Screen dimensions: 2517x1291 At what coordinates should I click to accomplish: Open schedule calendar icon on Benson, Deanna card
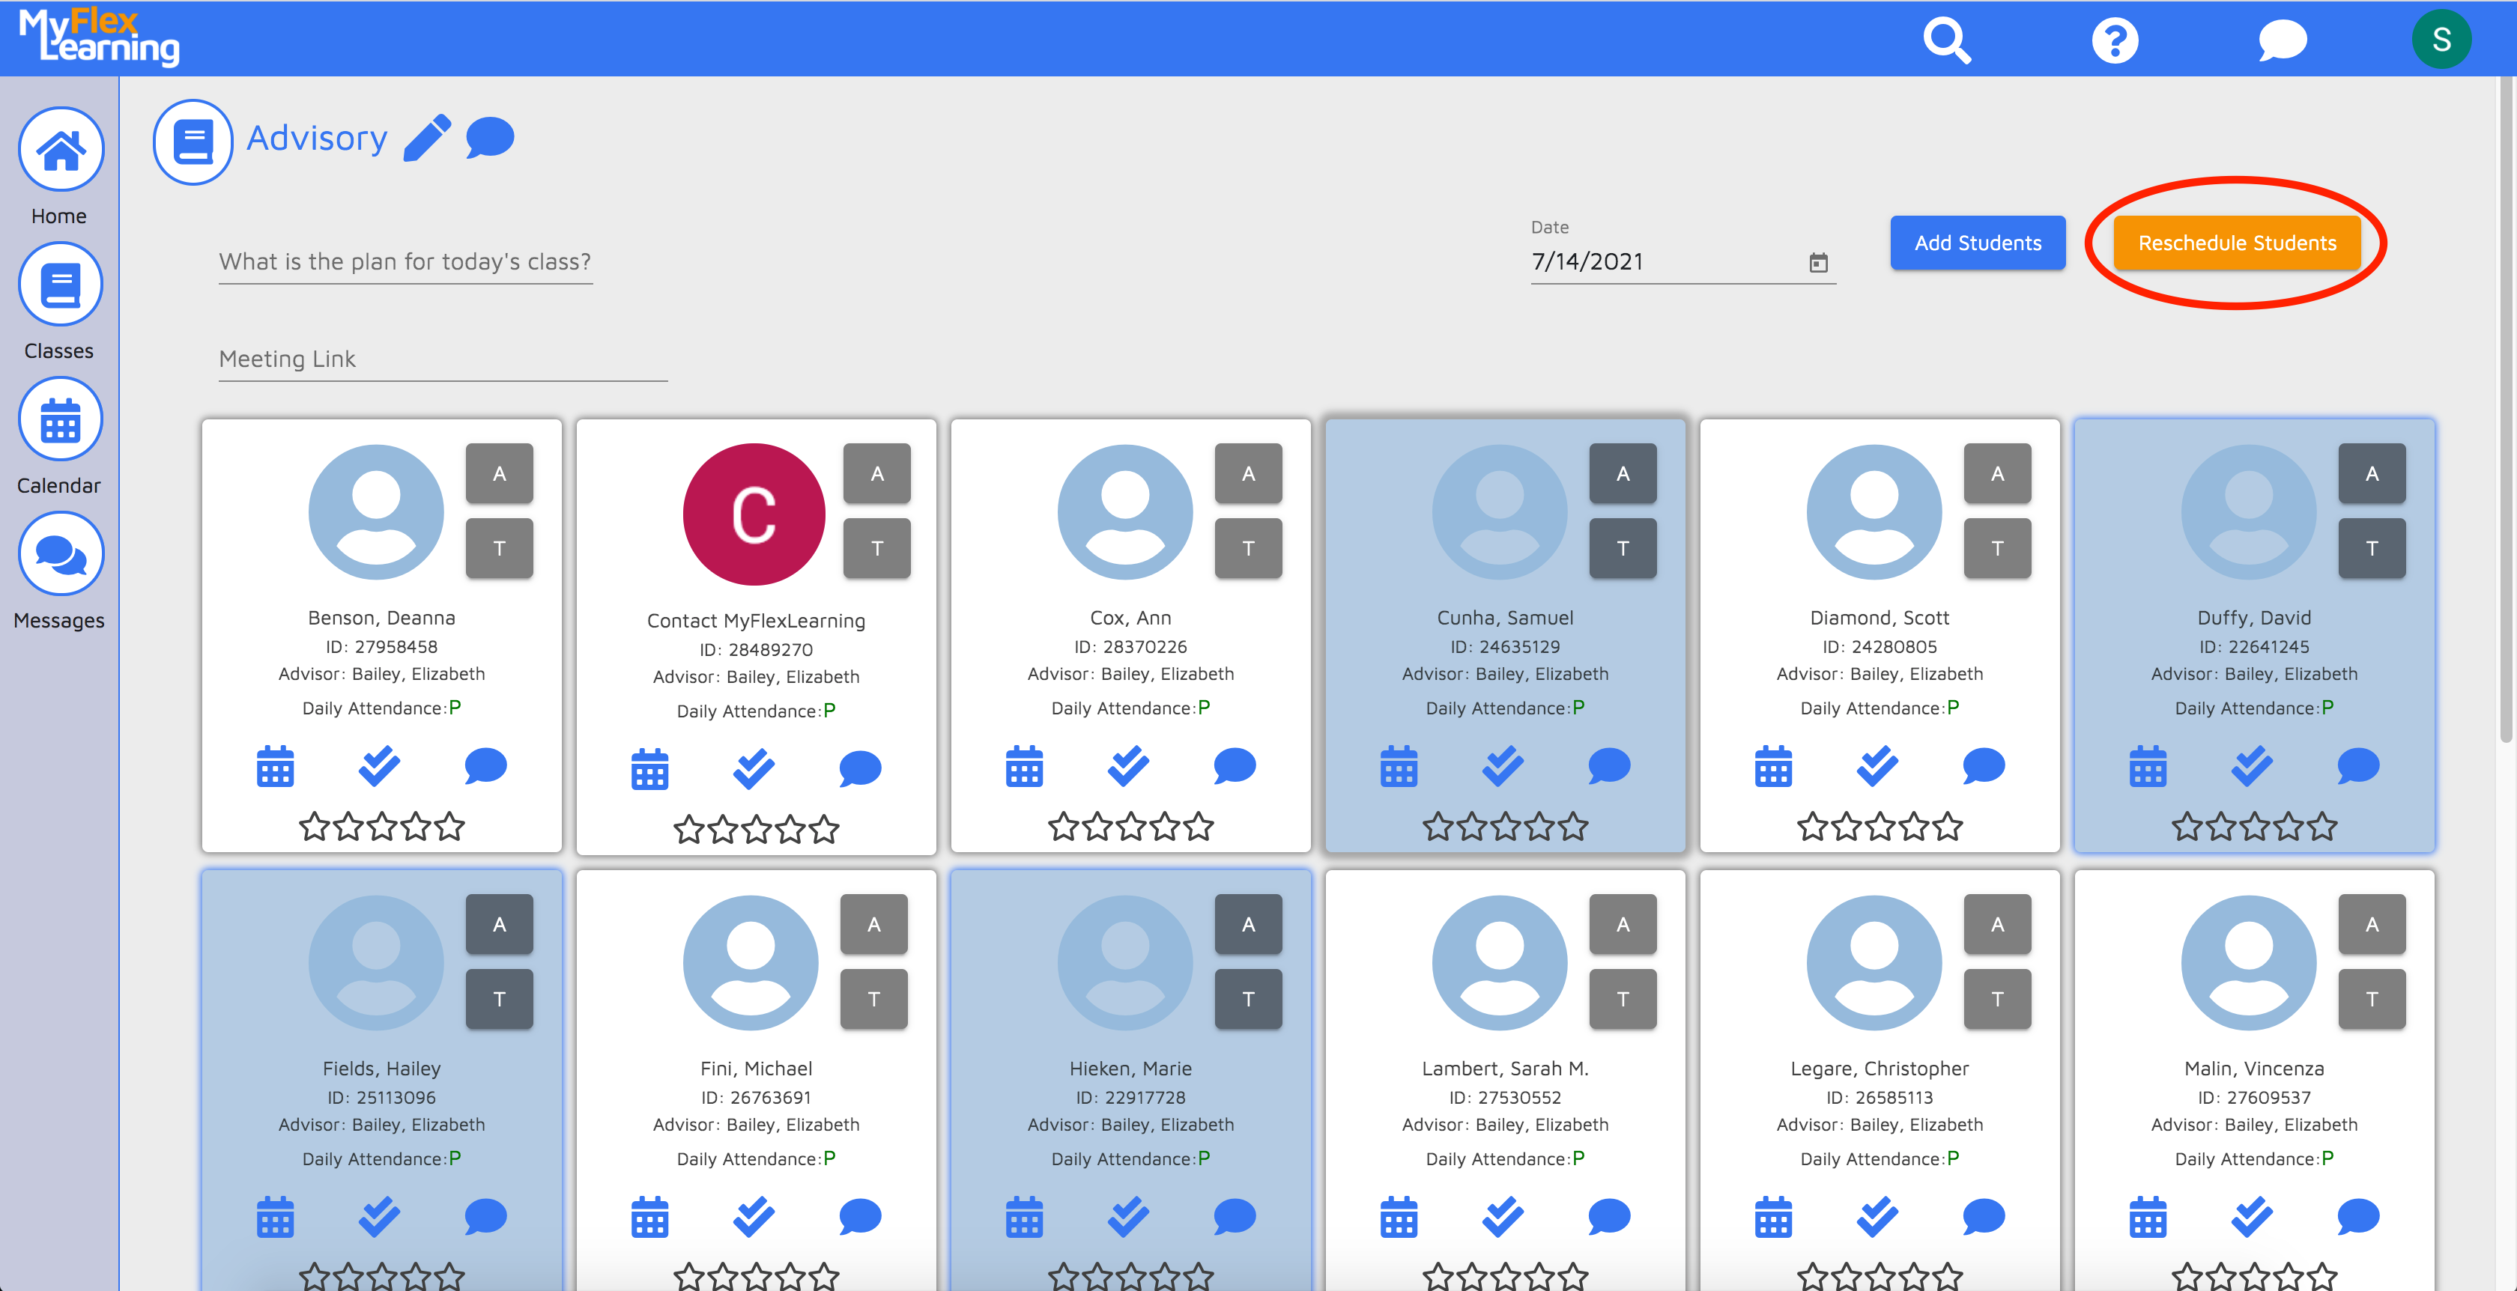point(276,768)
